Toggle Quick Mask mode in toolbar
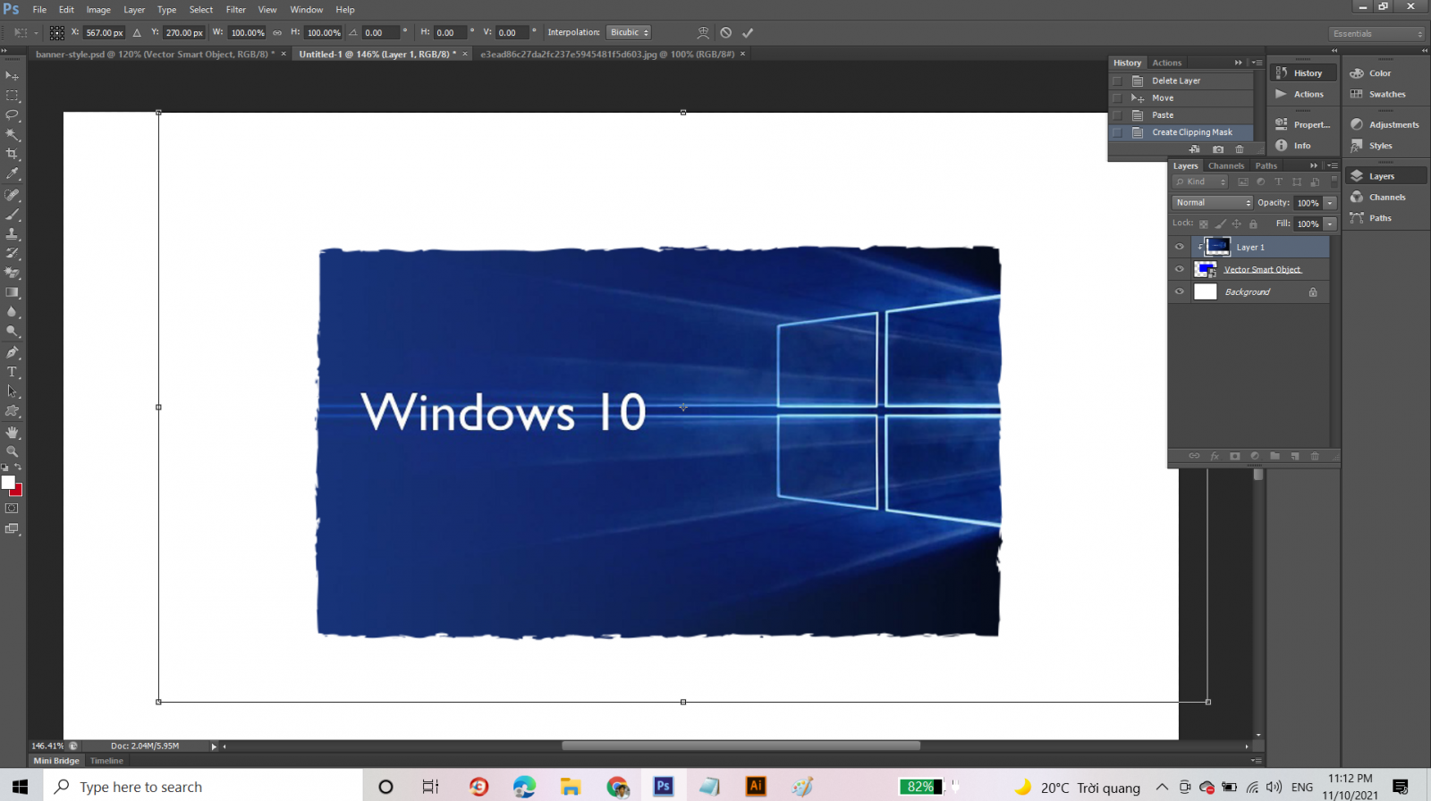 pyautogui.click(x=13, y=509)
